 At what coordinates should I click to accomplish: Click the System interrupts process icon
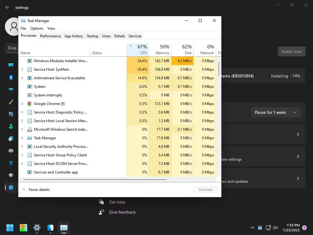(30, 95)
